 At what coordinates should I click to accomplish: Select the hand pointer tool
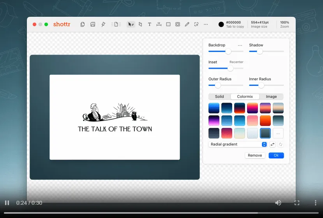click(140, 24)
